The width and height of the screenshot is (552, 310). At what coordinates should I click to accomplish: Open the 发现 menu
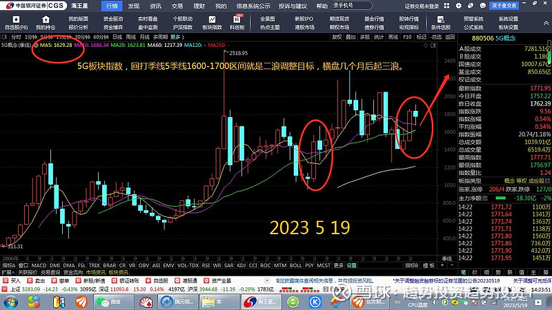tap(133, 6)
